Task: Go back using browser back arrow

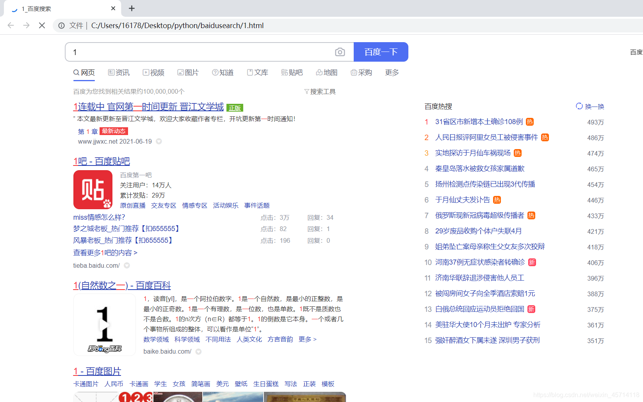Action: coord(11,25)
